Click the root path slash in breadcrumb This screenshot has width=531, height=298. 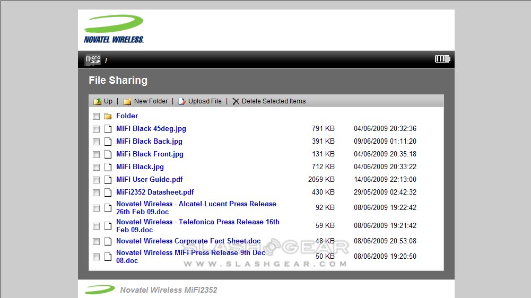106,60
